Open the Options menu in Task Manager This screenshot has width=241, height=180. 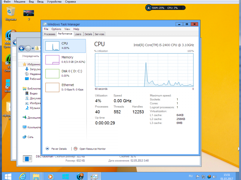[56, 29]
